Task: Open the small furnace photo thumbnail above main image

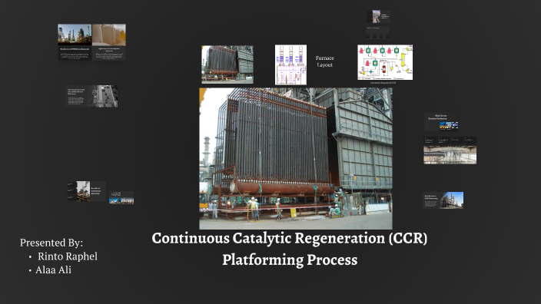Action: [x=227, y=64]
